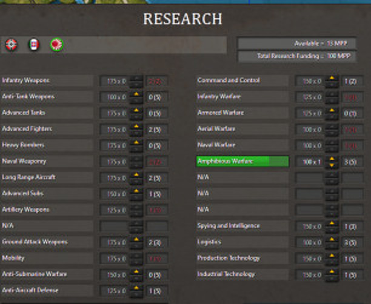Decrease Amphibious Warfare research with down arrow
The height and width of the screenshot is (304, 371).
coord(332,165)
